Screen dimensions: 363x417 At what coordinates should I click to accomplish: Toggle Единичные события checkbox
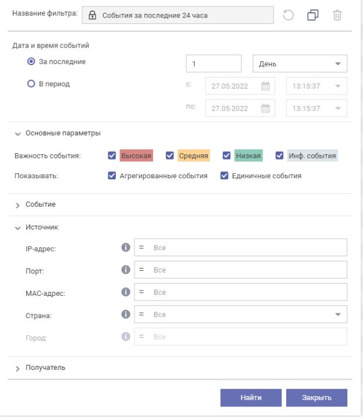225,175
